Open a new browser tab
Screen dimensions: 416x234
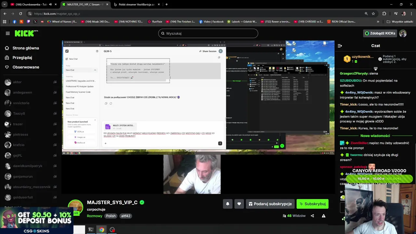click(166, 5)
